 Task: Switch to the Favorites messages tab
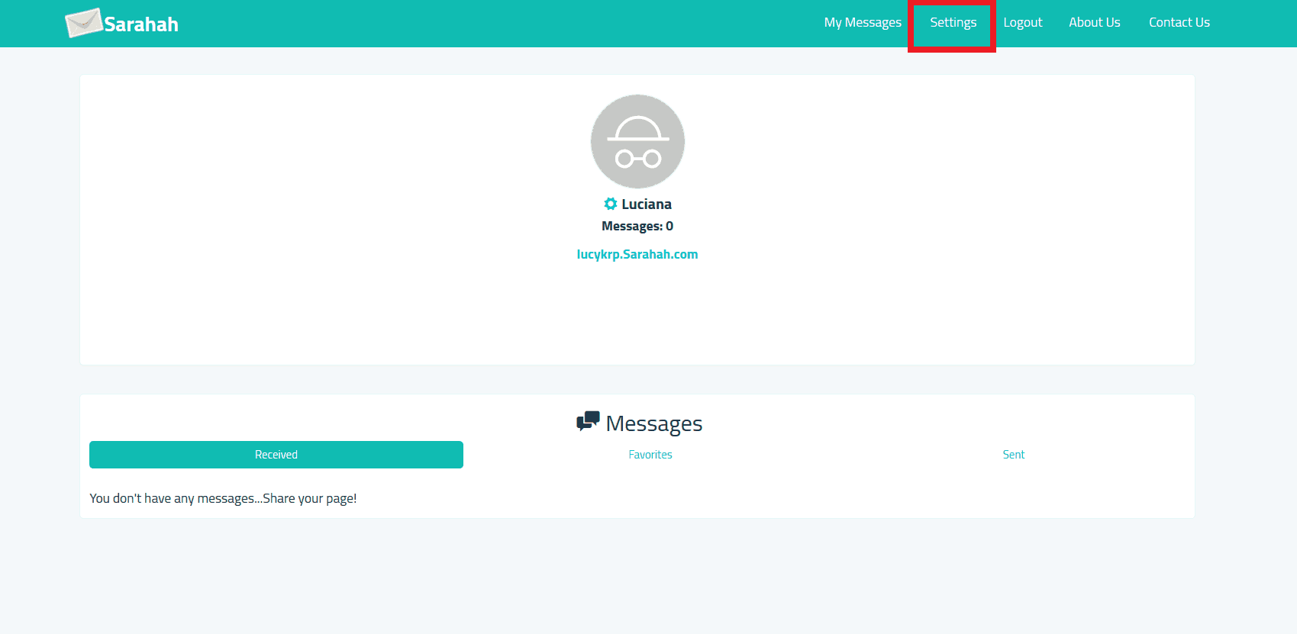650,455
